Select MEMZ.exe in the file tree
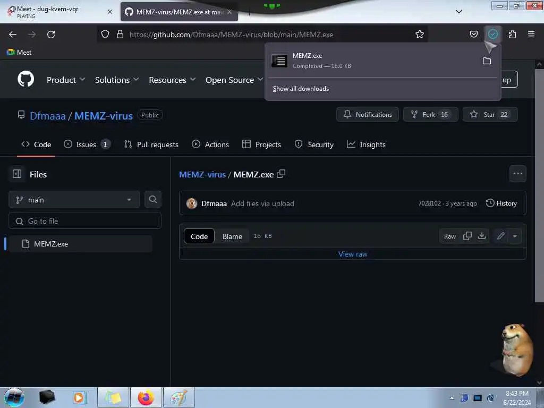544x408 pixels. click(80, 244)
